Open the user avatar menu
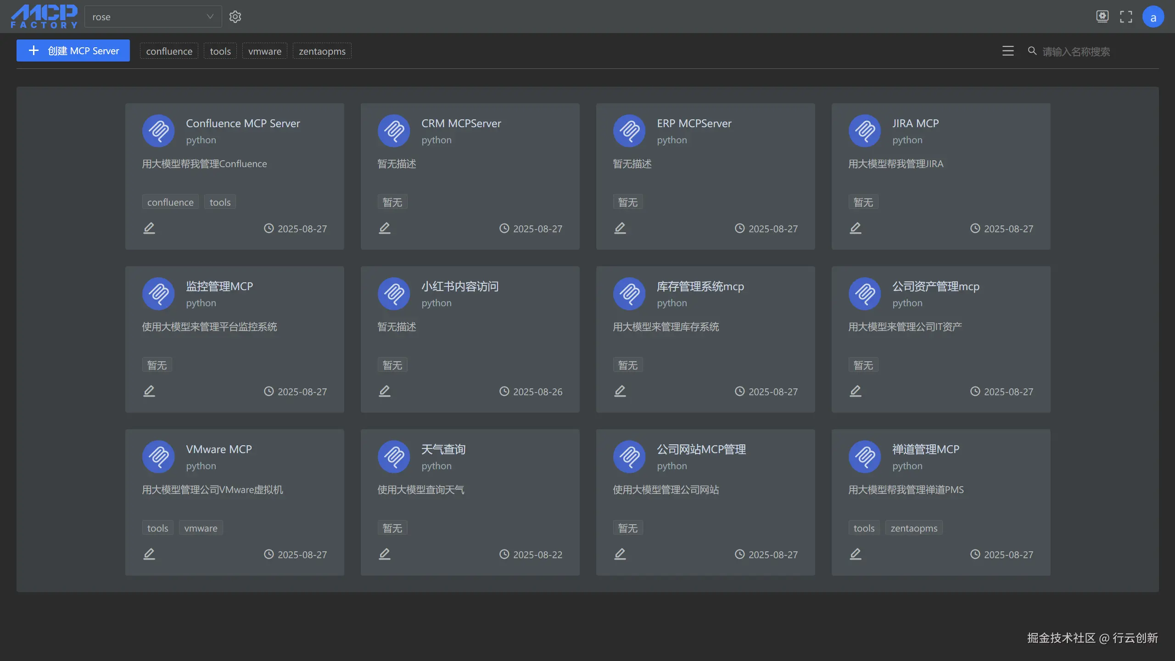The image size is (1175, 661). (1153, 17)
